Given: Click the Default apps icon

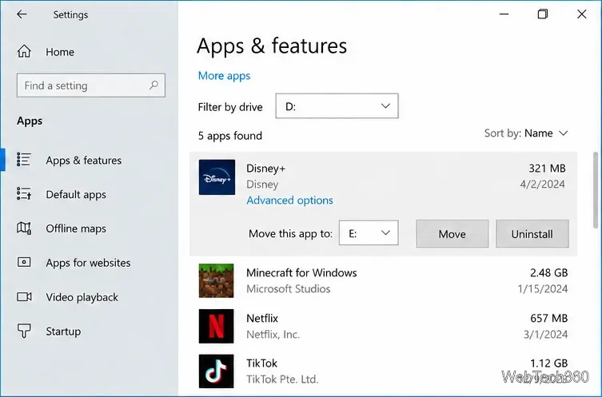Looking at the screenshot, I should 24,194.
